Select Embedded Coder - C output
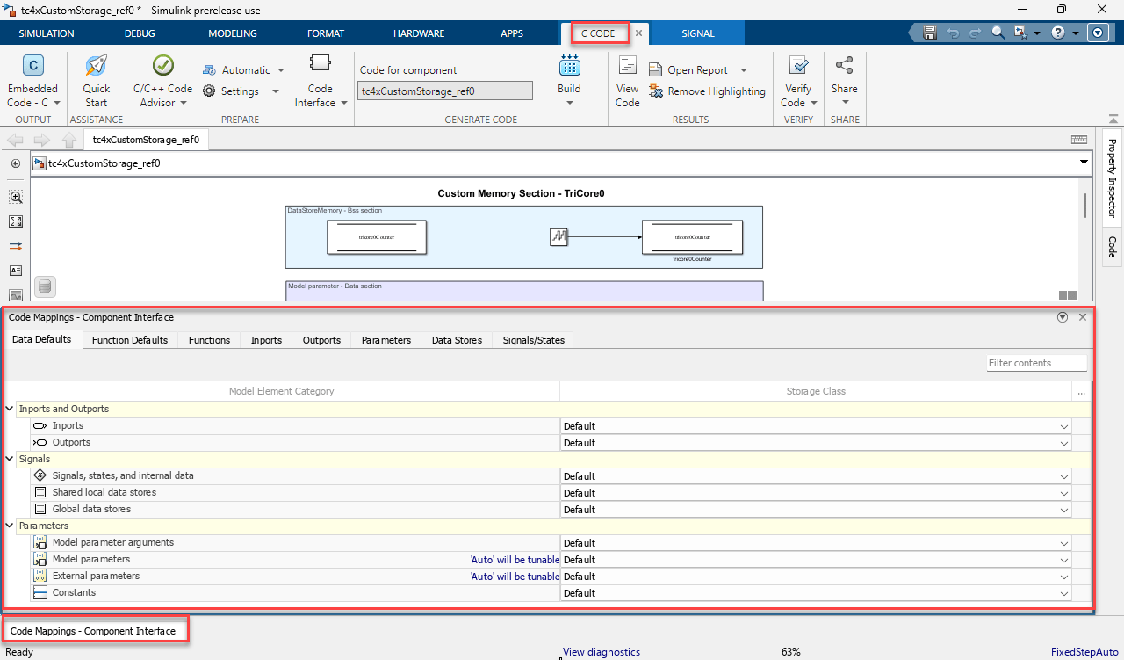 32,79
